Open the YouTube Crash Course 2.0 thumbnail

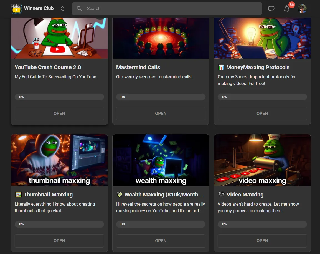(x=59, y=38)
